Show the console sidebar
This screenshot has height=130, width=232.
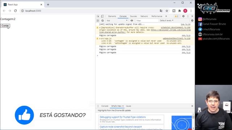click(98, 21)
